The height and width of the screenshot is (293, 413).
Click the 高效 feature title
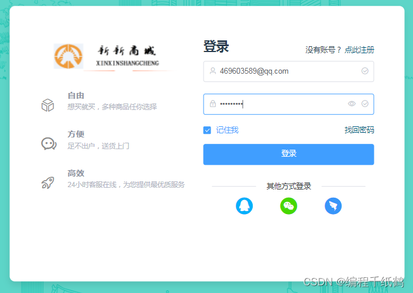point(76,173)
